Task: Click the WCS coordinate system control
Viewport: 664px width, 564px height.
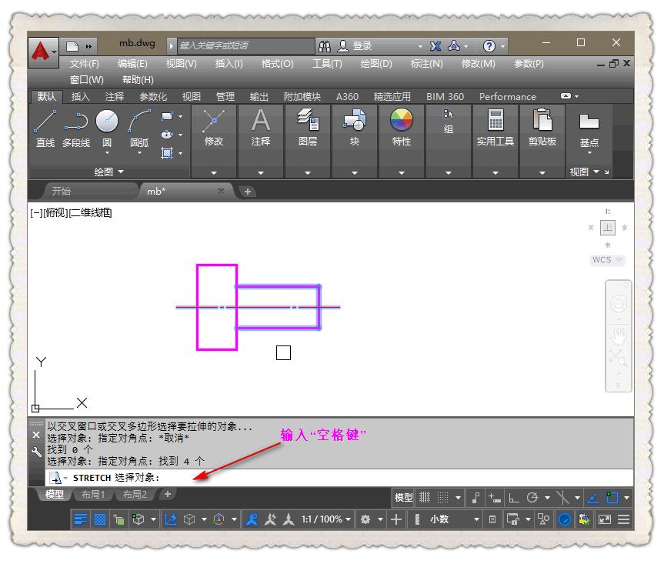Action: (x=606, y=260)
